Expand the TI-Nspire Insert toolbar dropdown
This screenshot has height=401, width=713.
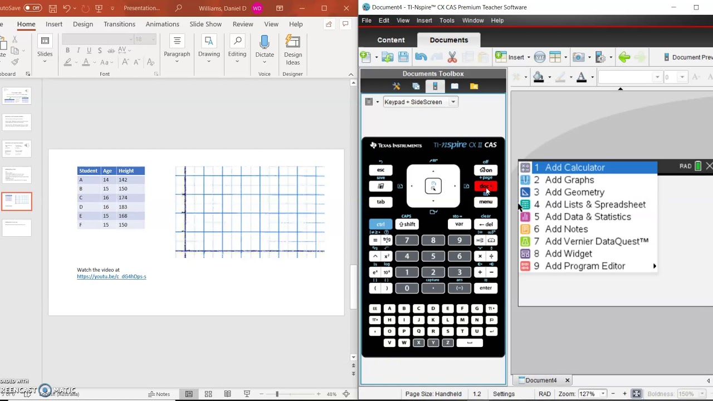[x=529, y=57]
